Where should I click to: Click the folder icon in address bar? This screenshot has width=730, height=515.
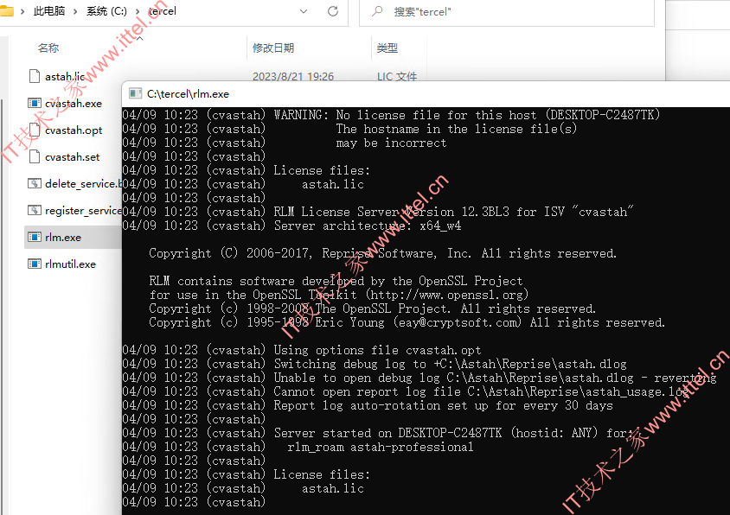pyautogui.click(x=7, y=10)
